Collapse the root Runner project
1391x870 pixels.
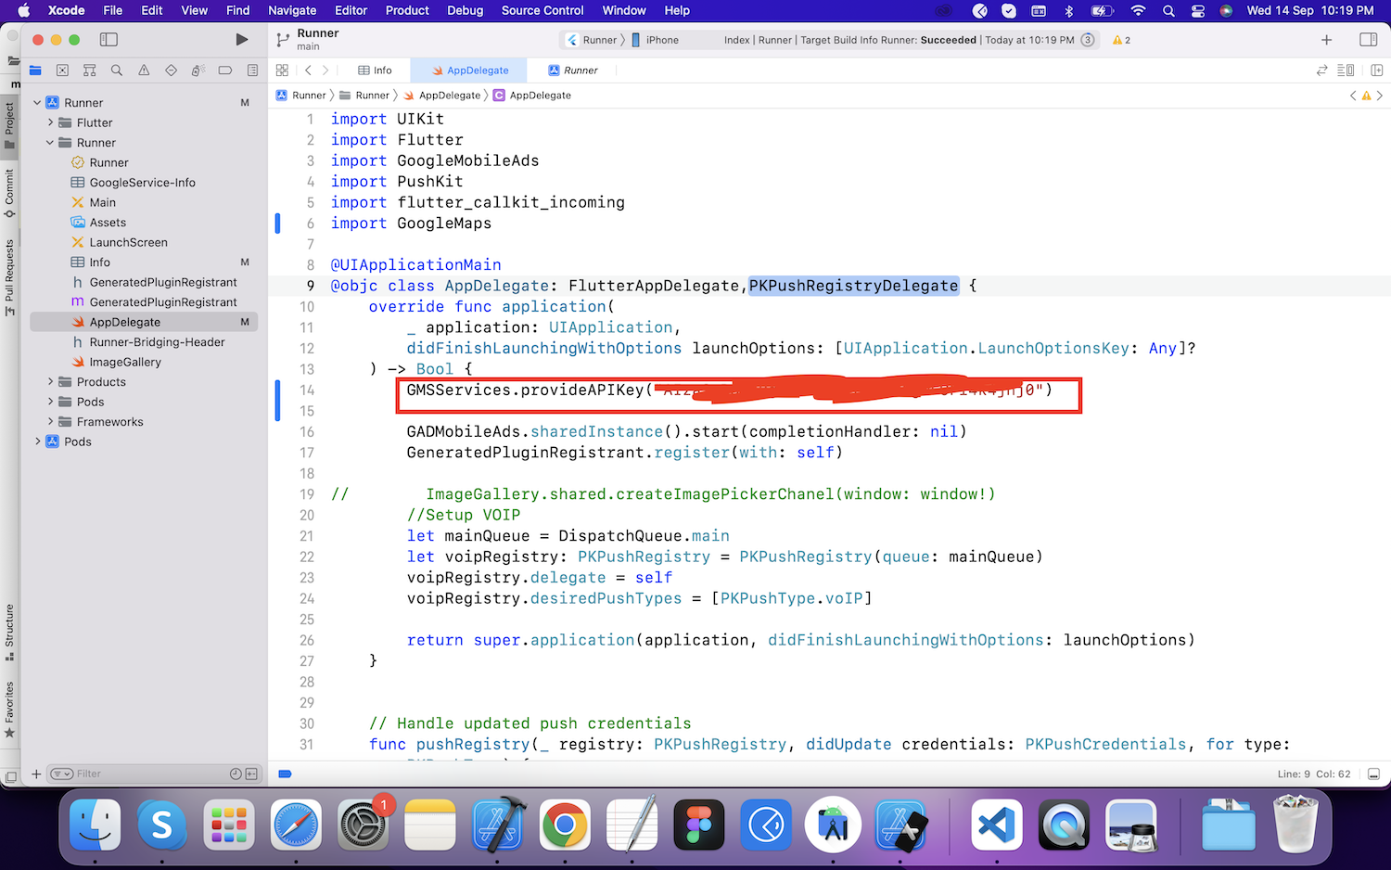pos(37,103)
